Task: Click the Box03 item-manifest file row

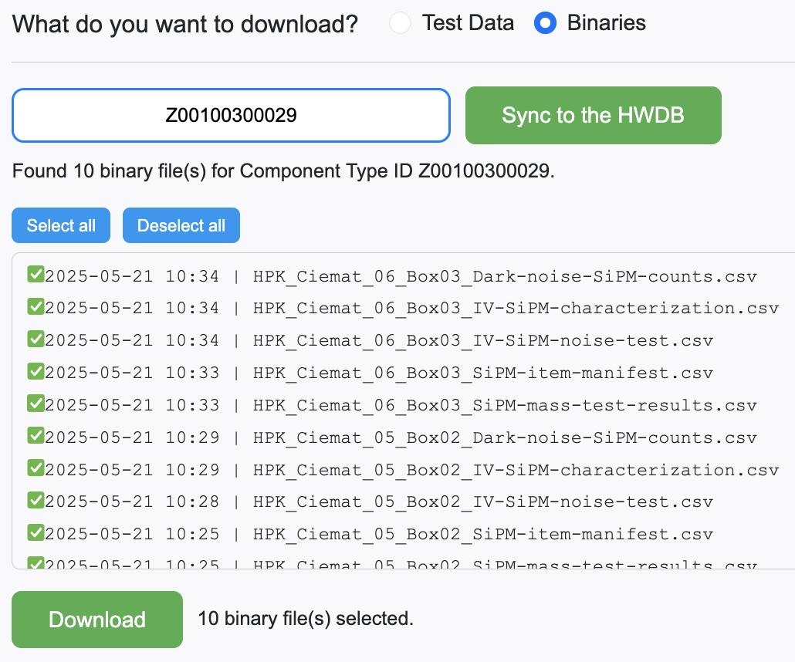Action: 386,371
